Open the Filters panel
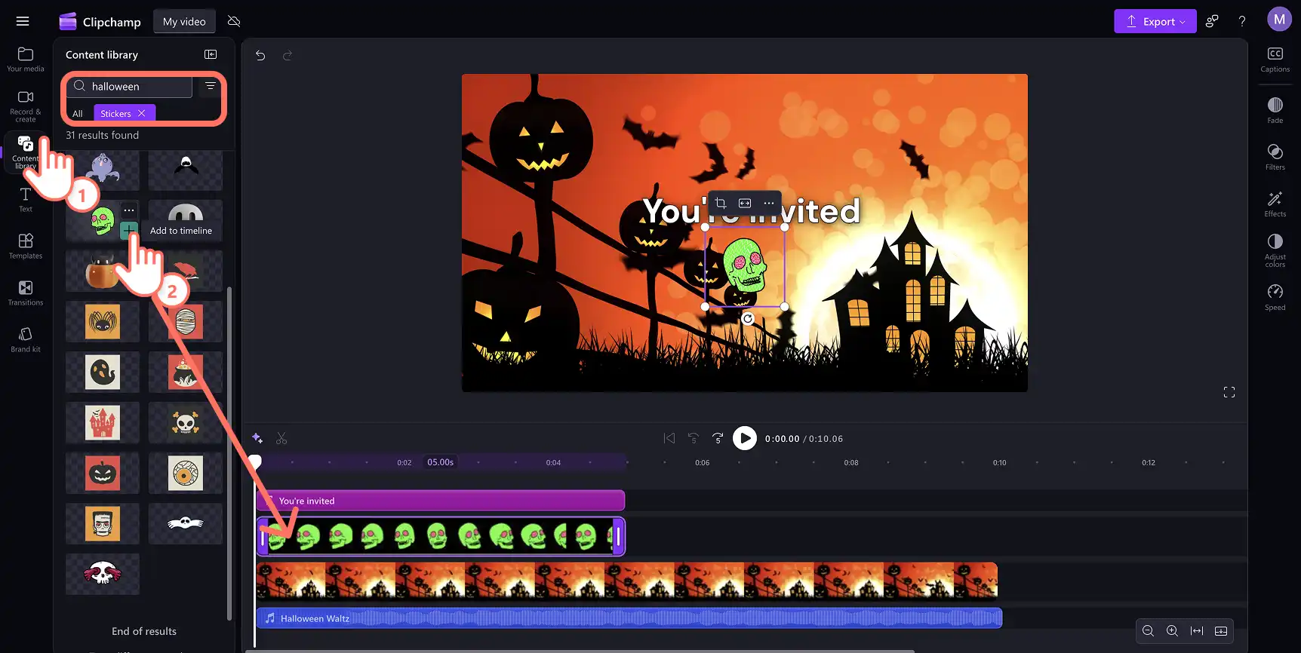 (x=1275, y=157)
